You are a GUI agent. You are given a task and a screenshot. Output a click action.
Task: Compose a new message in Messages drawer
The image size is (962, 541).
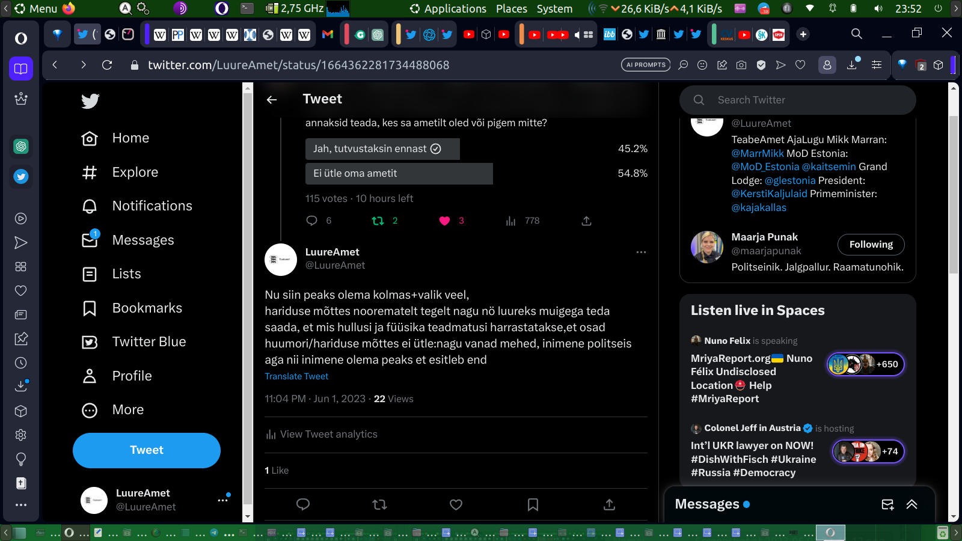[887, 504]
